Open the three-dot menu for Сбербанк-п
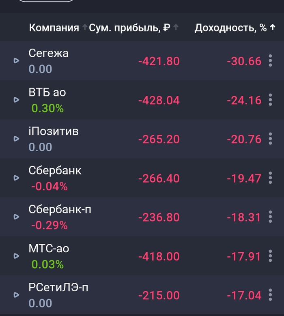The height and width of the screenshot is (316, 284). pos(271,217)
